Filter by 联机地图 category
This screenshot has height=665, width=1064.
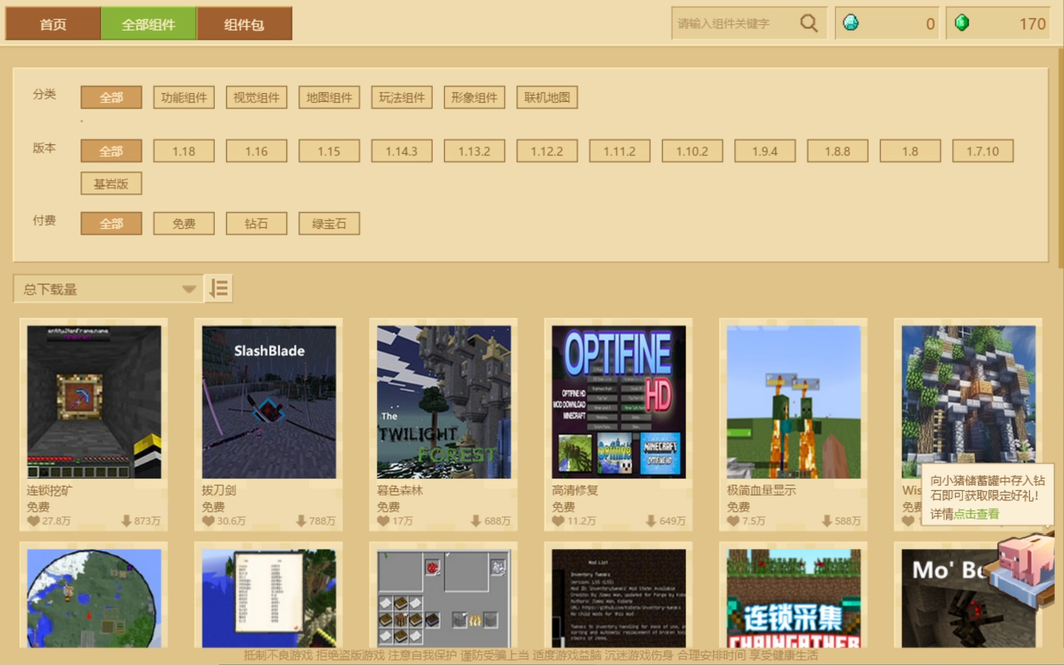[547, 97]
